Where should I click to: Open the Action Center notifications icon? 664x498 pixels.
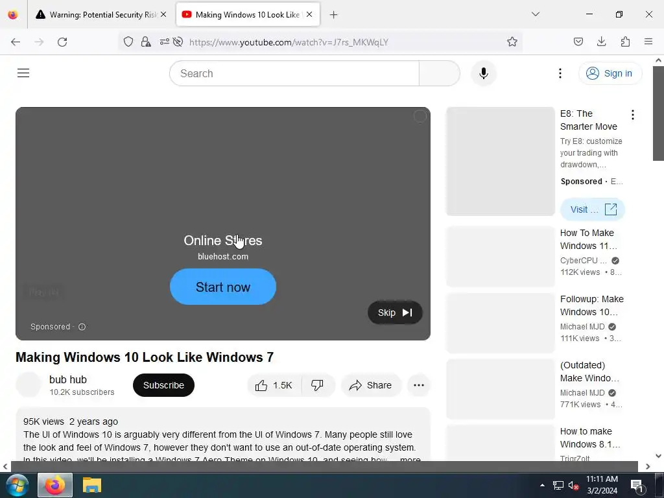click(x=637, y=486)
